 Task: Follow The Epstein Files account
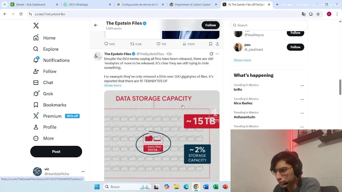coord(211,25)
